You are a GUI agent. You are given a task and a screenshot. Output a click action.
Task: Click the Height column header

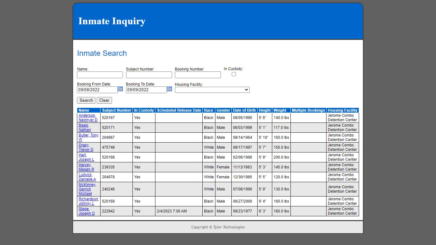coord(265,110)
